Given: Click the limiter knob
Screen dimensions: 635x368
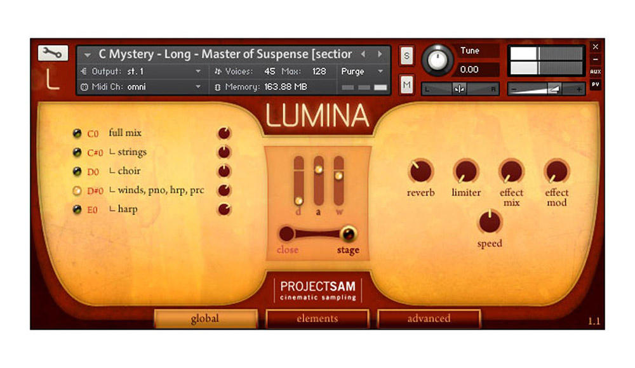Looking at the screenshot, I should [465, 171].
